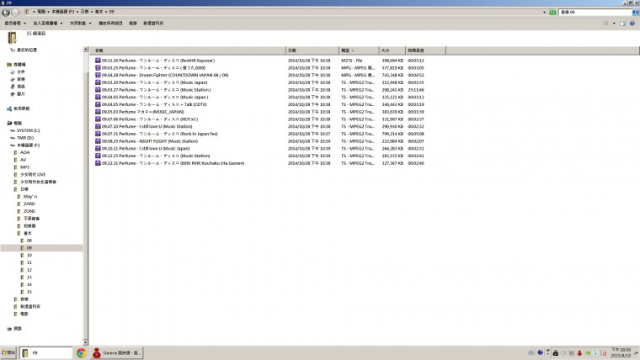
Task: Open the address bar history dropdown arrow
Action: pos(545,13)
